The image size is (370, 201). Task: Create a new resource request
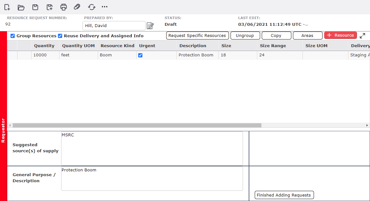[x=7, y=7]
